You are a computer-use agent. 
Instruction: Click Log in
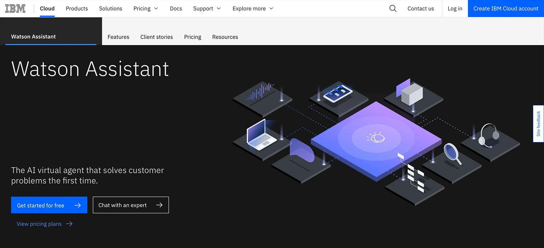[x=455, y=9]
